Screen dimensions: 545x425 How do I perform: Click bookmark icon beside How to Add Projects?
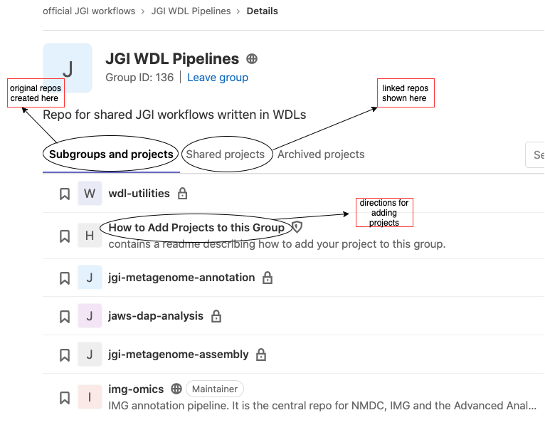tap(65, 236)
